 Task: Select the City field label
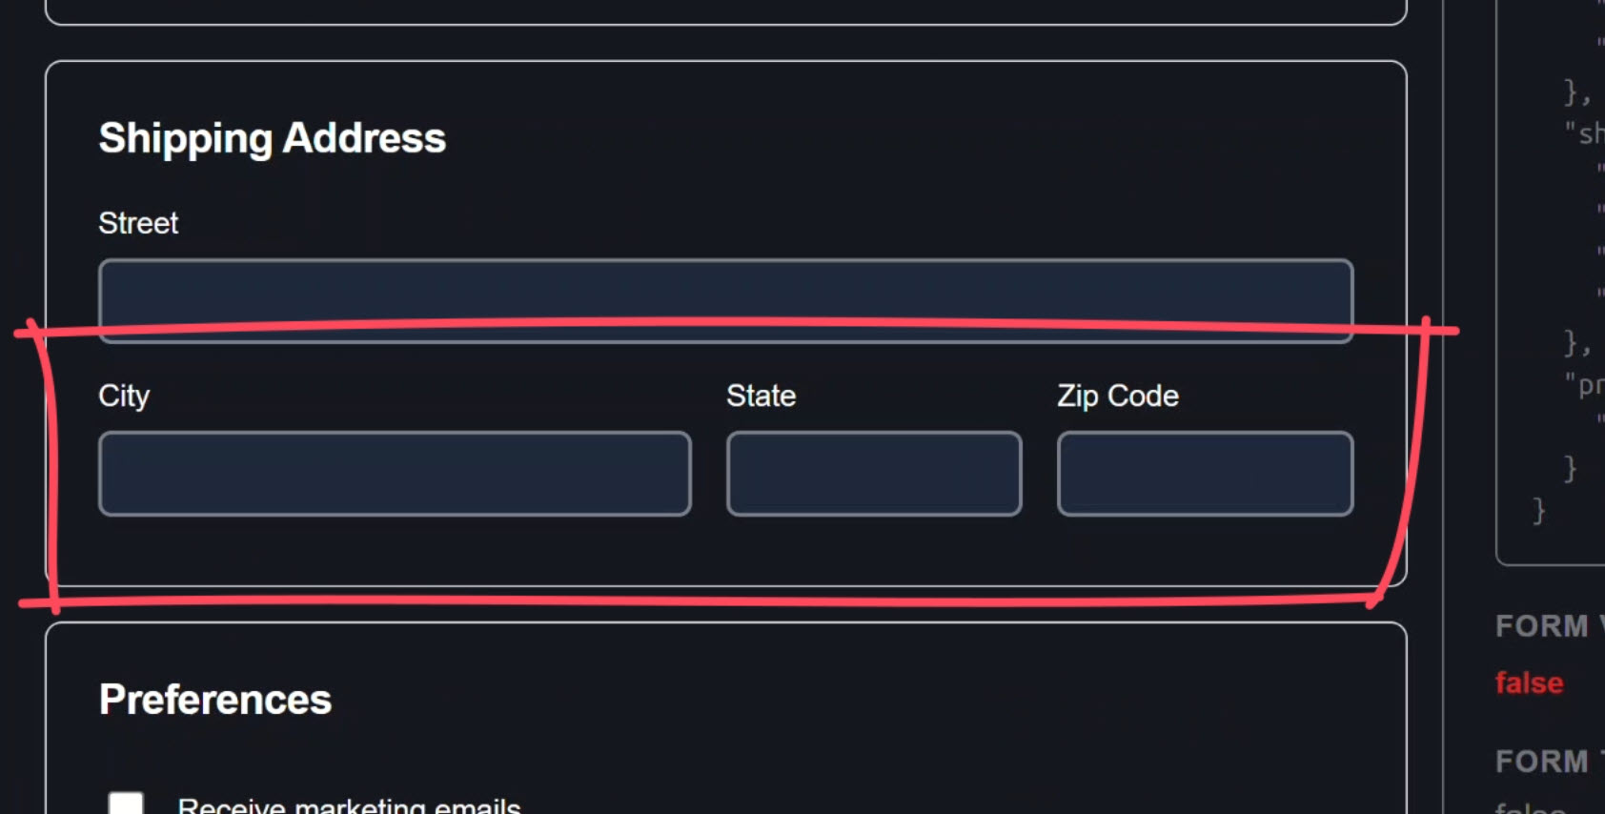coord(124,396)
